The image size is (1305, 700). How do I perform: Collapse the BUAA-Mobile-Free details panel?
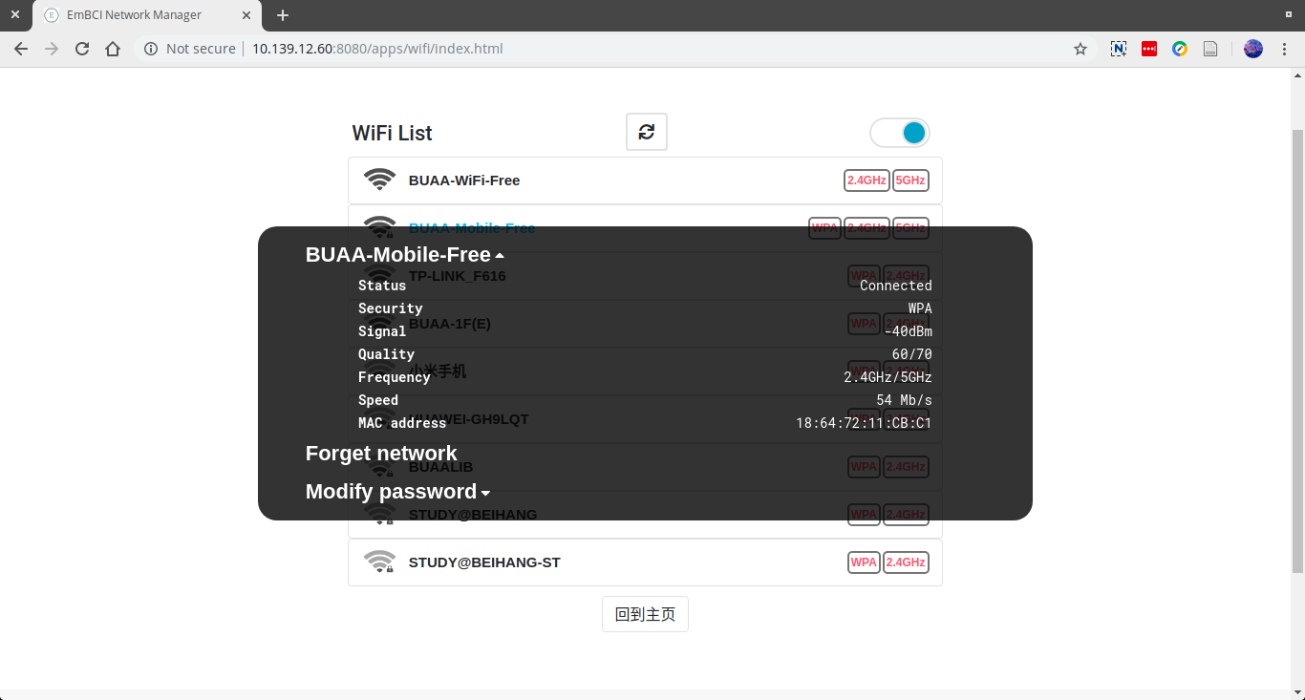500,254
